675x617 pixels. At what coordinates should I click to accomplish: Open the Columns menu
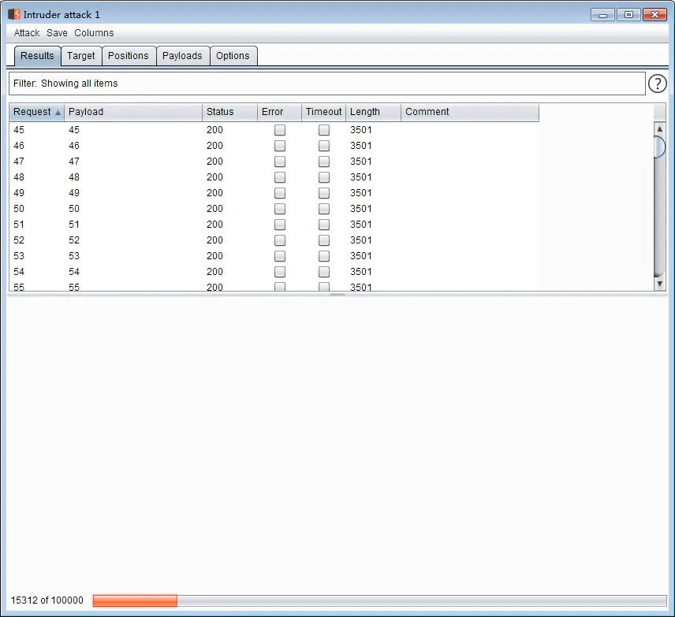(x=94, y=33)
